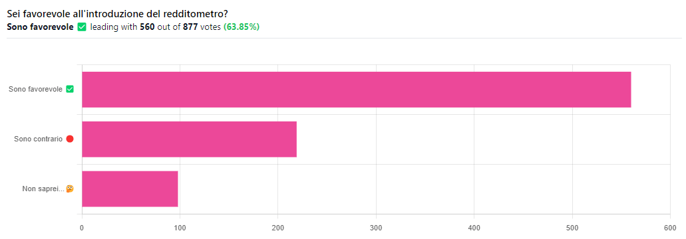
Task: Select the Sono contrario pink bar
Action: pos(190,139)
